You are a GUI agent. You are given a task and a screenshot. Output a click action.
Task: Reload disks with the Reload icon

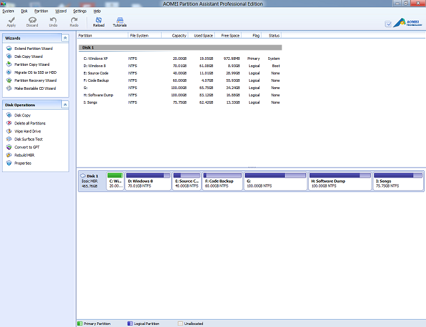pyautogui.click(x=99, y=20)
